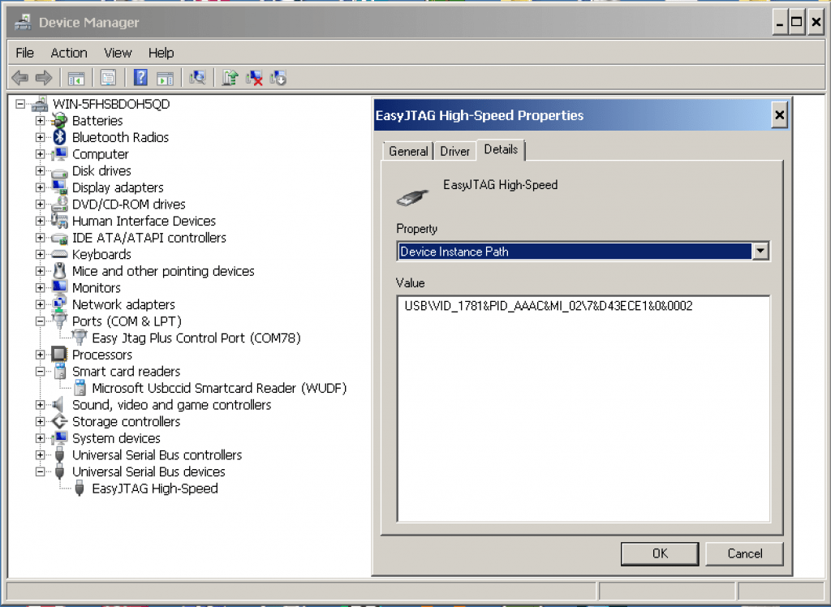Switch to the General tab
831x607 pixels.
click(407, 151)
